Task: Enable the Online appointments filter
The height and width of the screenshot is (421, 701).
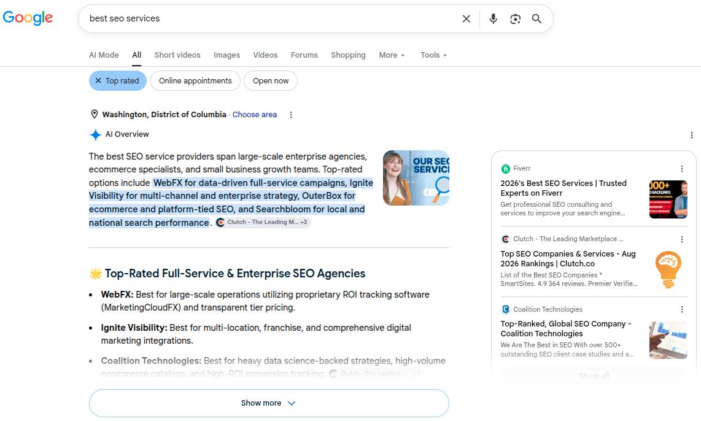Action: tap(195, 81)
